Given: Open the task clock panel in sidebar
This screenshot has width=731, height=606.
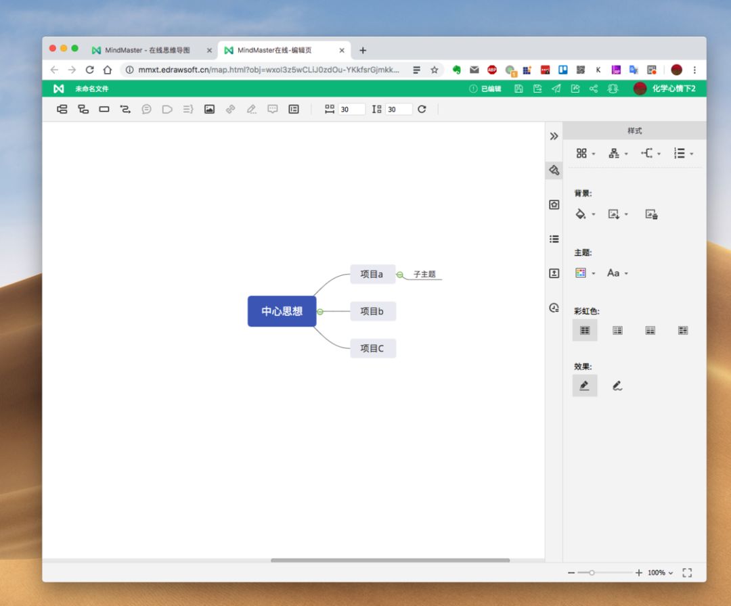Looking at the screenshot, I should (x=554, y=308).
